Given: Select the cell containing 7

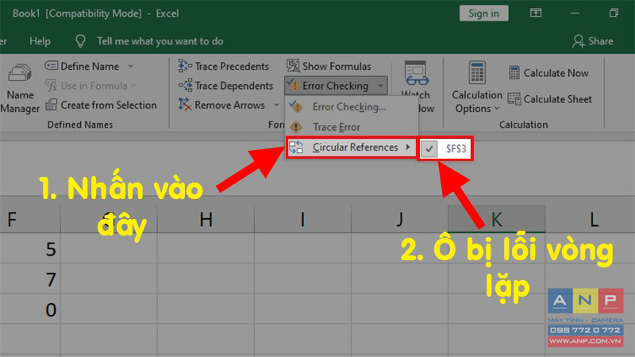Looking at the screenshot, I should pos(30,279).
